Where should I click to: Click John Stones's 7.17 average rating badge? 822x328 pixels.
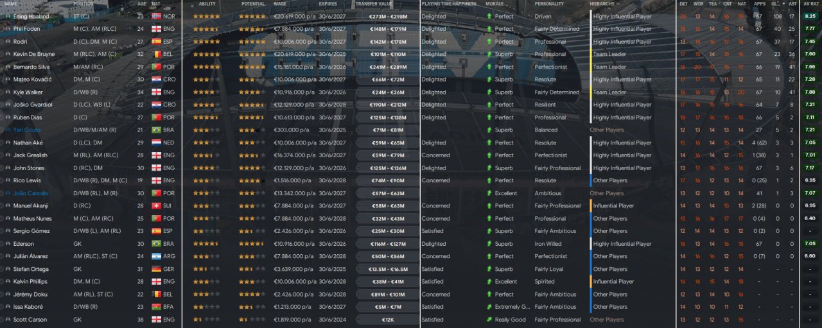pyautogui.click(x=810, y=168)
